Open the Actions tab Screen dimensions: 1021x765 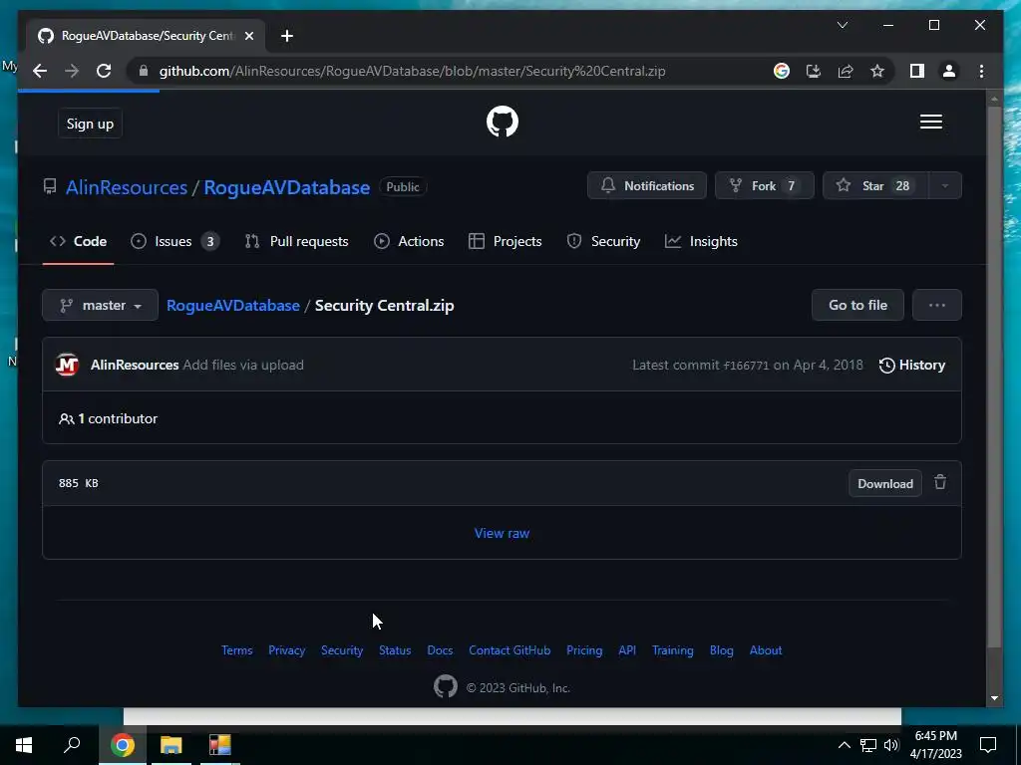coord(409,241)
